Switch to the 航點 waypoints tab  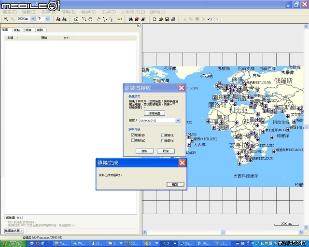pos(17,30)
